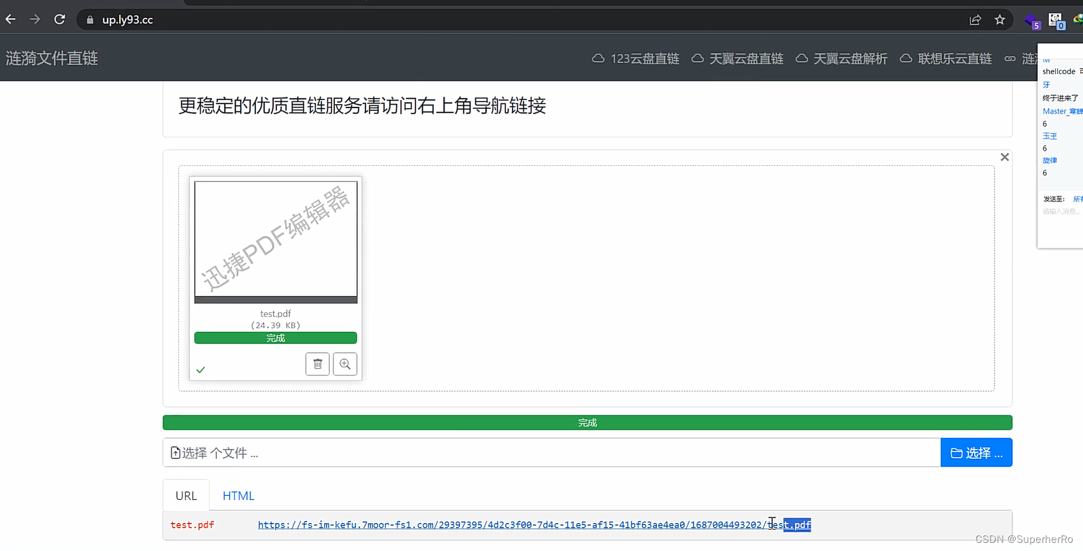Share this page via the share icon
The height and width of the screenshot is (551, 1083).
pos(975,20)
